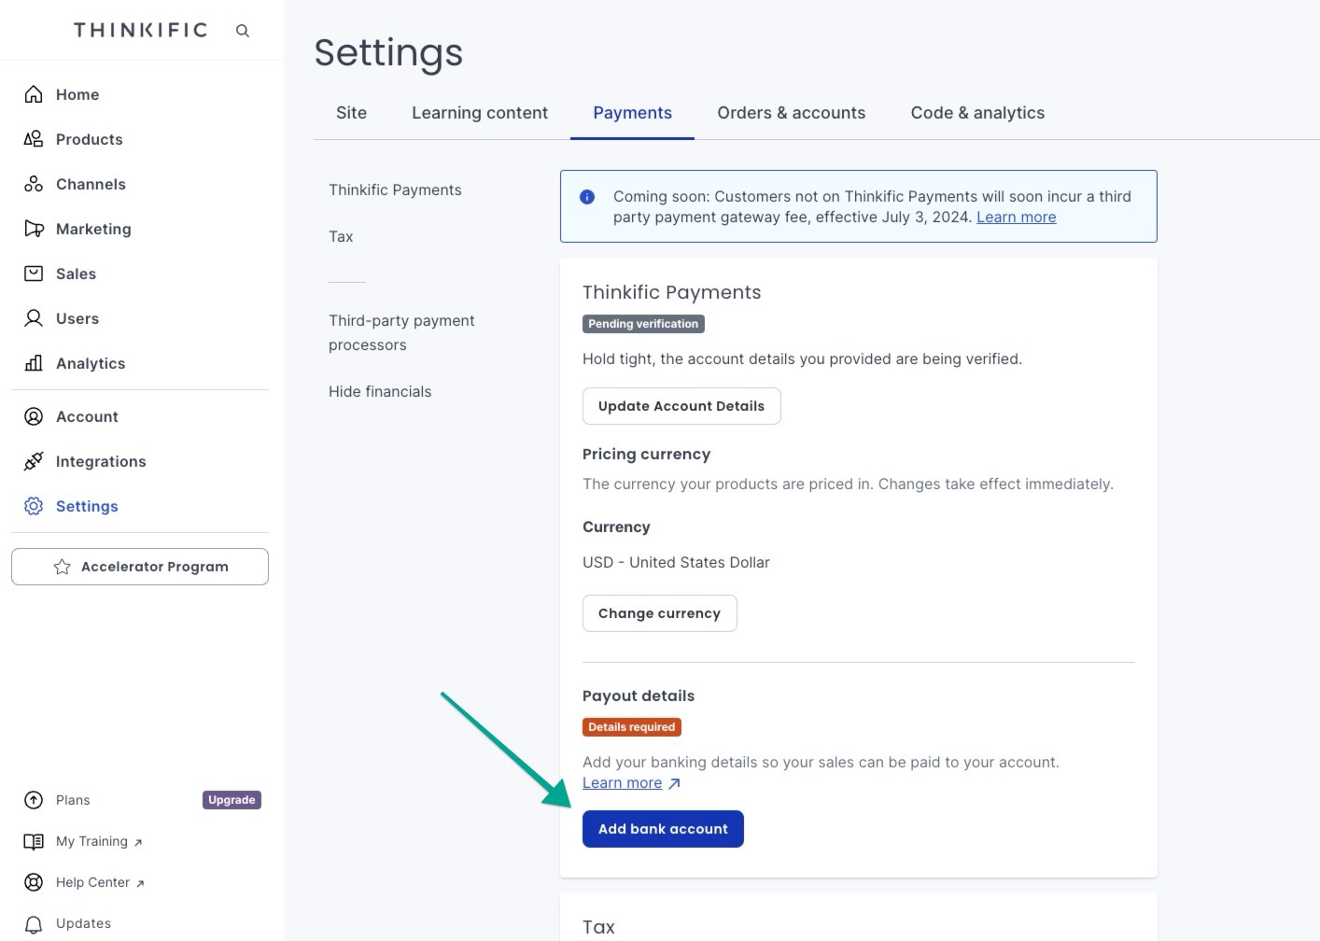Click the Update Account Details button
Image resolution: width=1320 pixels, height=941 pixels.
click(x=681, y=406)
